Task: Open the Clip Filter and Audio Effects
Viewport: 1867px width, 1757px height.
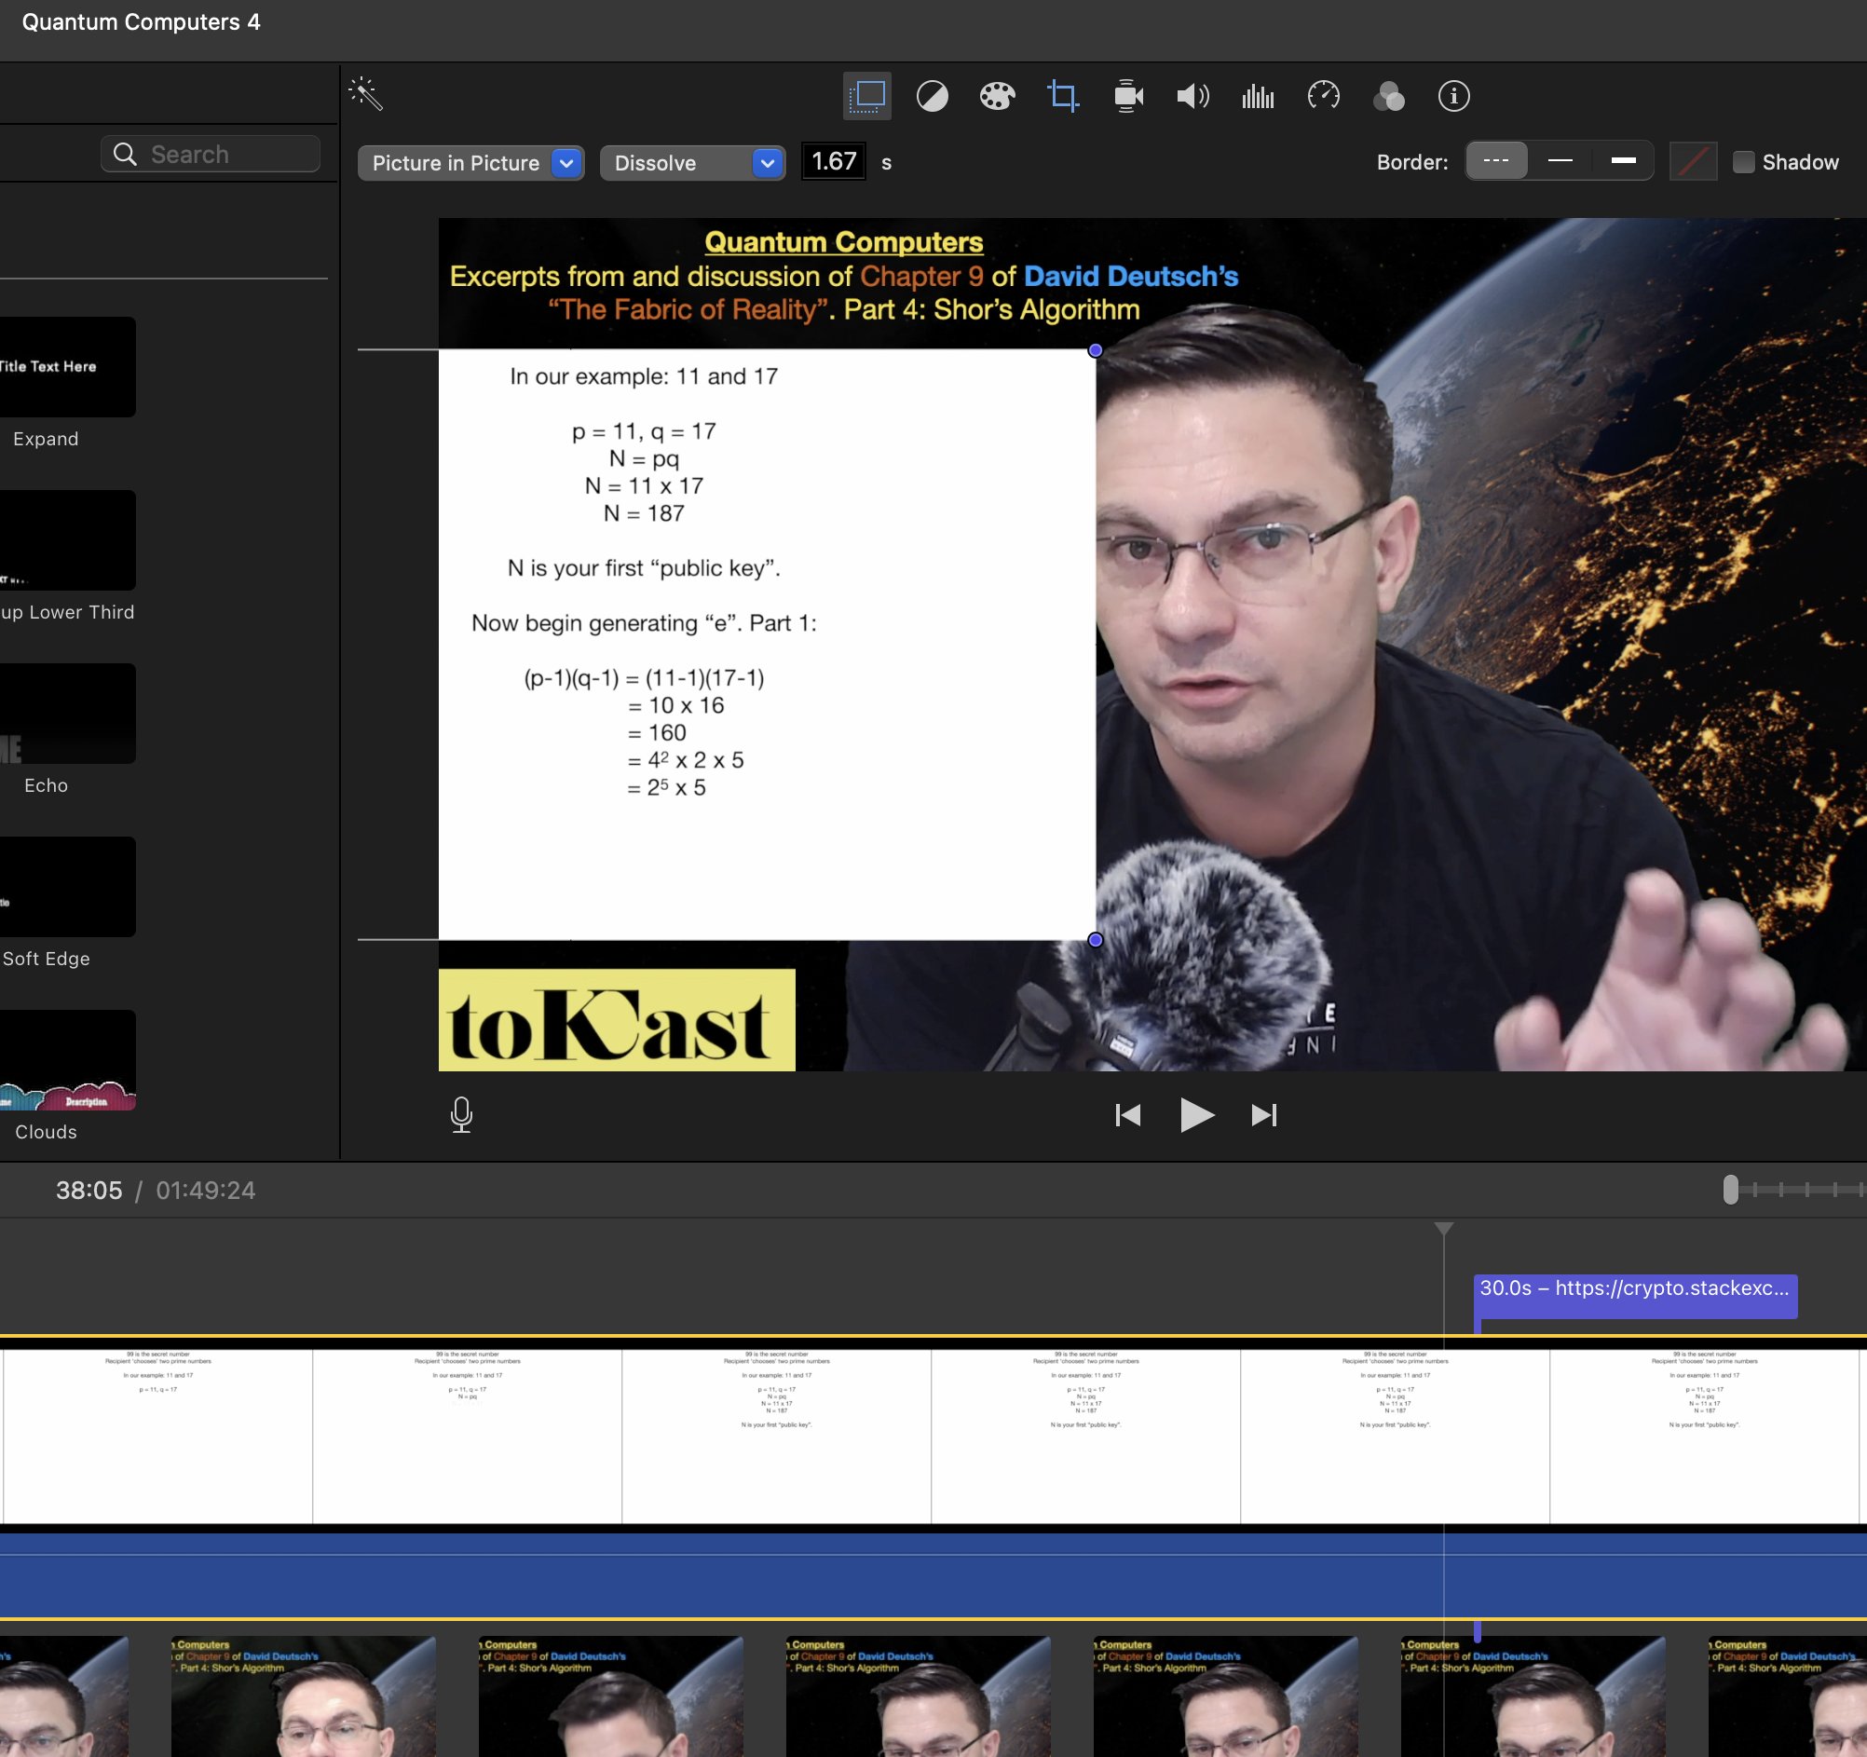Action: click(1388, 96)
